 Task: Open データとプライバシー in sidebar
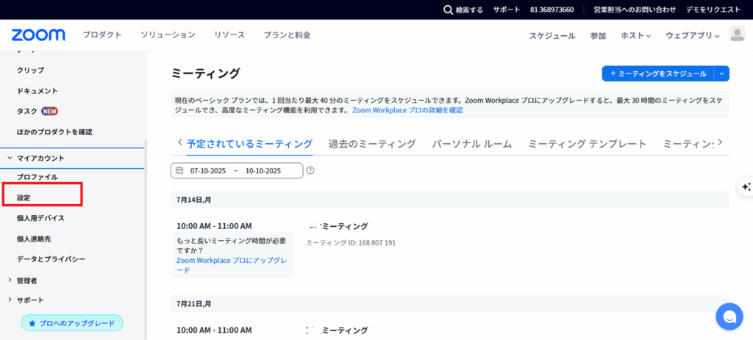click(51, 259)
